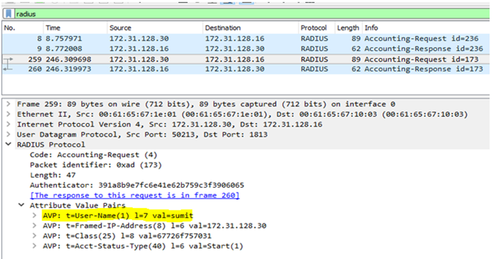
Task: Collapse the Attribute Value Pairs node
Action: 23,206
